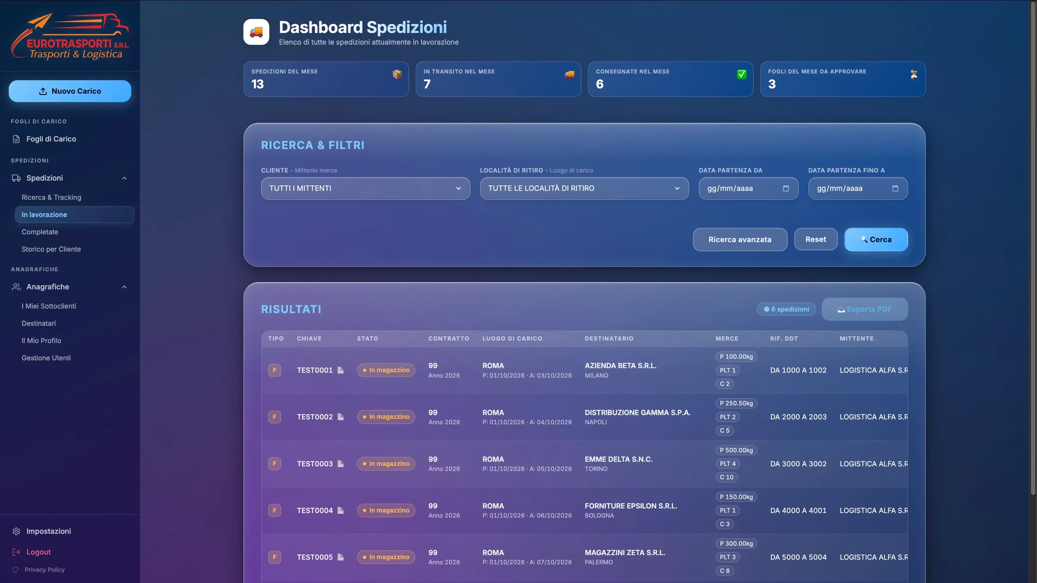
Task: Click the CHIAVE column header
Action: [x=309, y=339]
